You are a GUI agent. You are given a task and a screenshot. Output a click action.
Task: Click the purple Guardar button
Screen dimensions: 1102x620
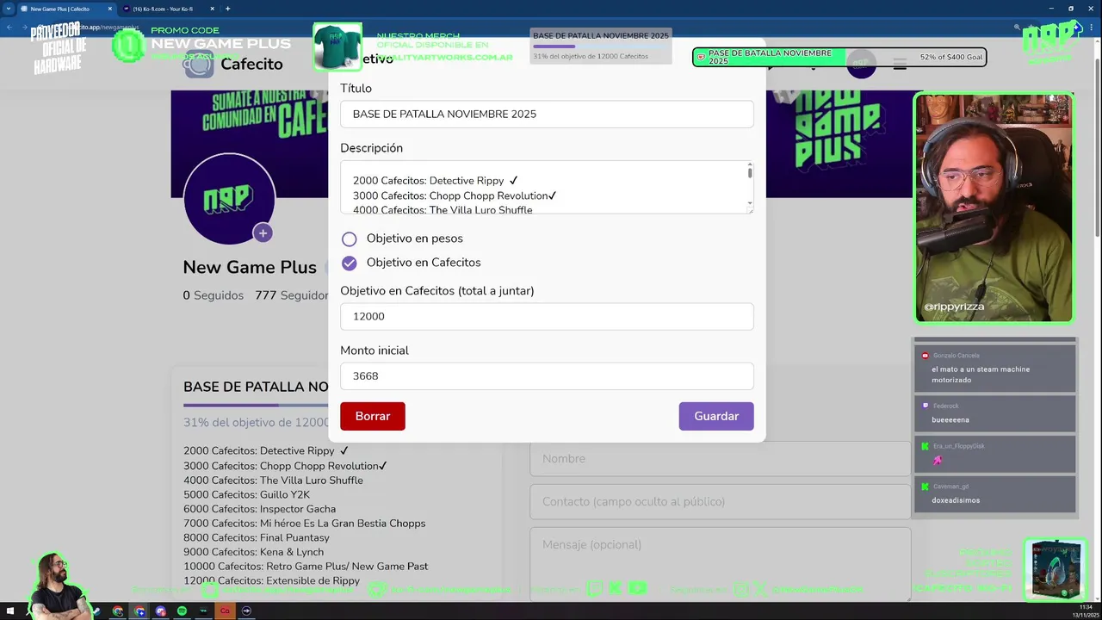[716, 416]
